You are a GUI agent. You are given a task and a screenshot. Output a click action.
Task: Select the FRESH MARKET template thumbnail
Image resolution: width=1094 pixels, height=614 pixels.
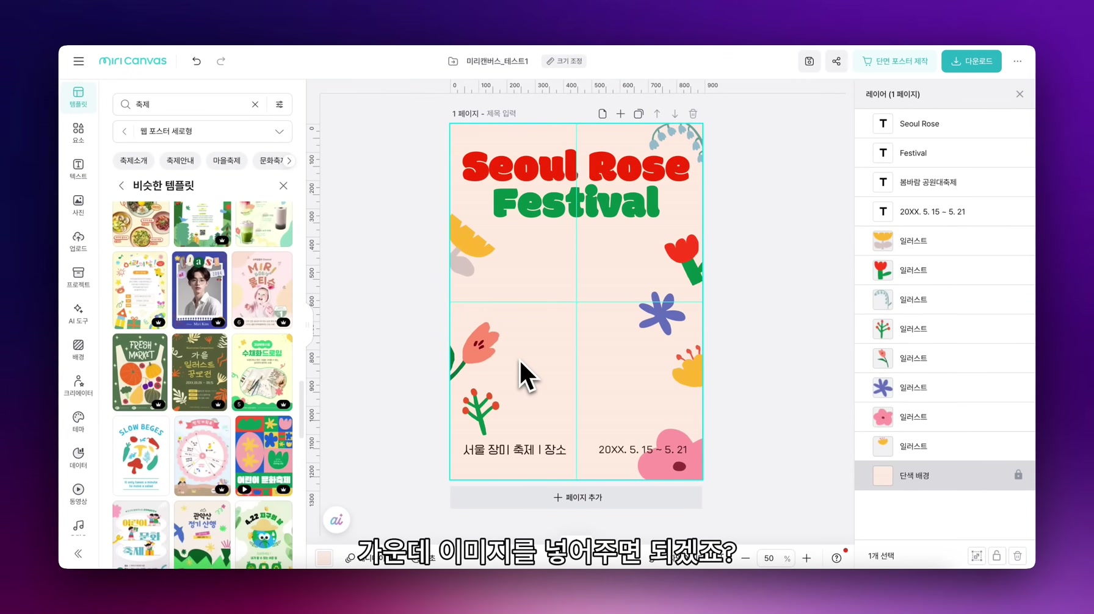140,372
